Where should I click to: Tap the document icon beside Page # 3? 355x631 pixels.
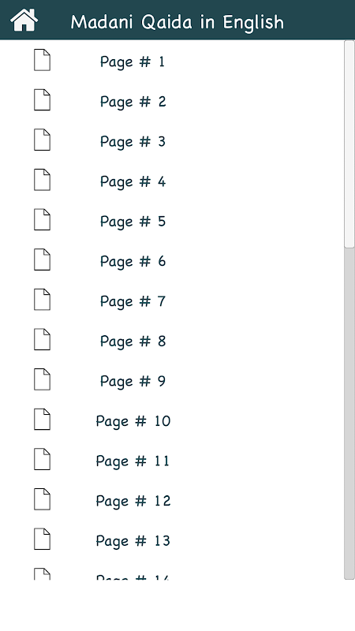point(43,140)
